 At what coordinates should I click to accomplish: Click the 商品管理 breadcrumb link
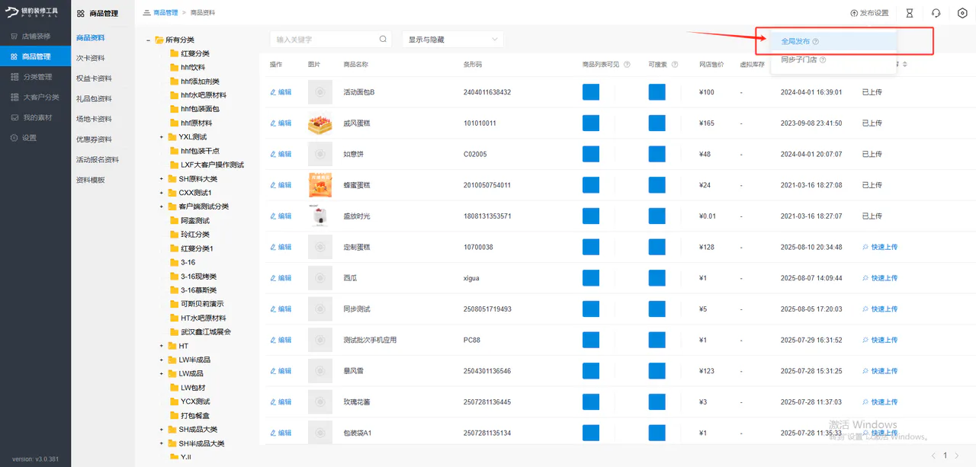point(165,13)
